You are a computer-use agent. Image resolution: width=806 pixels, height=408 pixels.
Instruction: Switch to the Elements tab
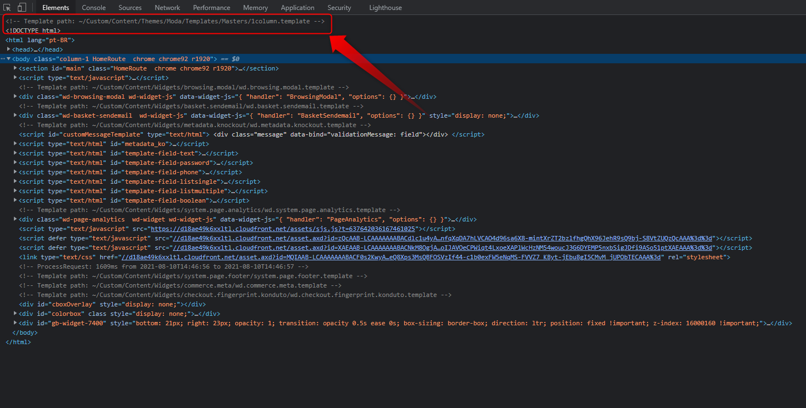pos(56,8)
